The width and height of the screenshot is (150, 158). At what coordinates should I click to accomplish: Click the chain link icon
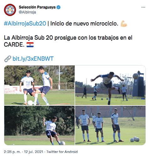click(x=8, y=59)
